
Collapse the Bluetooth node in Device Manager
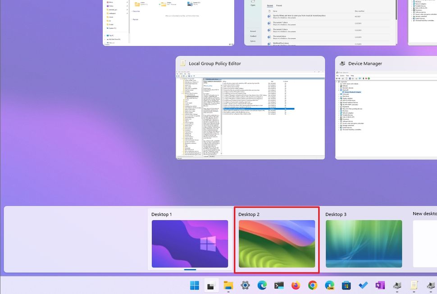click(339, 90)
